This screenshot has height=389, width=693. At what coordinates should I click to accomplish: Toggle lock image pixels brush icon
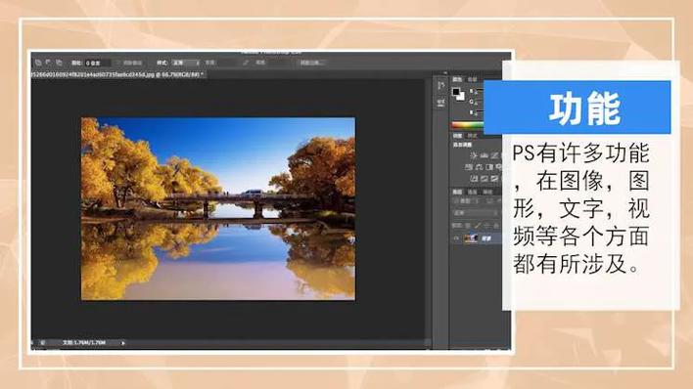pos(478,225)
